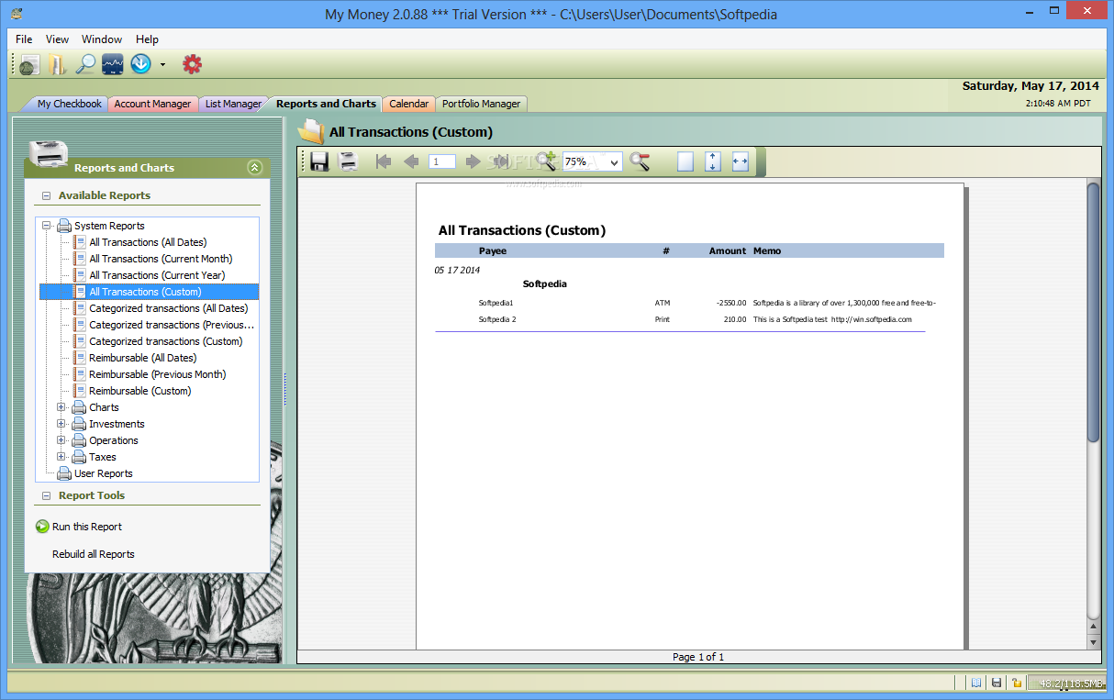Expand the Taxes tree node
The image size is (1114, 700).
pos(61,457)
